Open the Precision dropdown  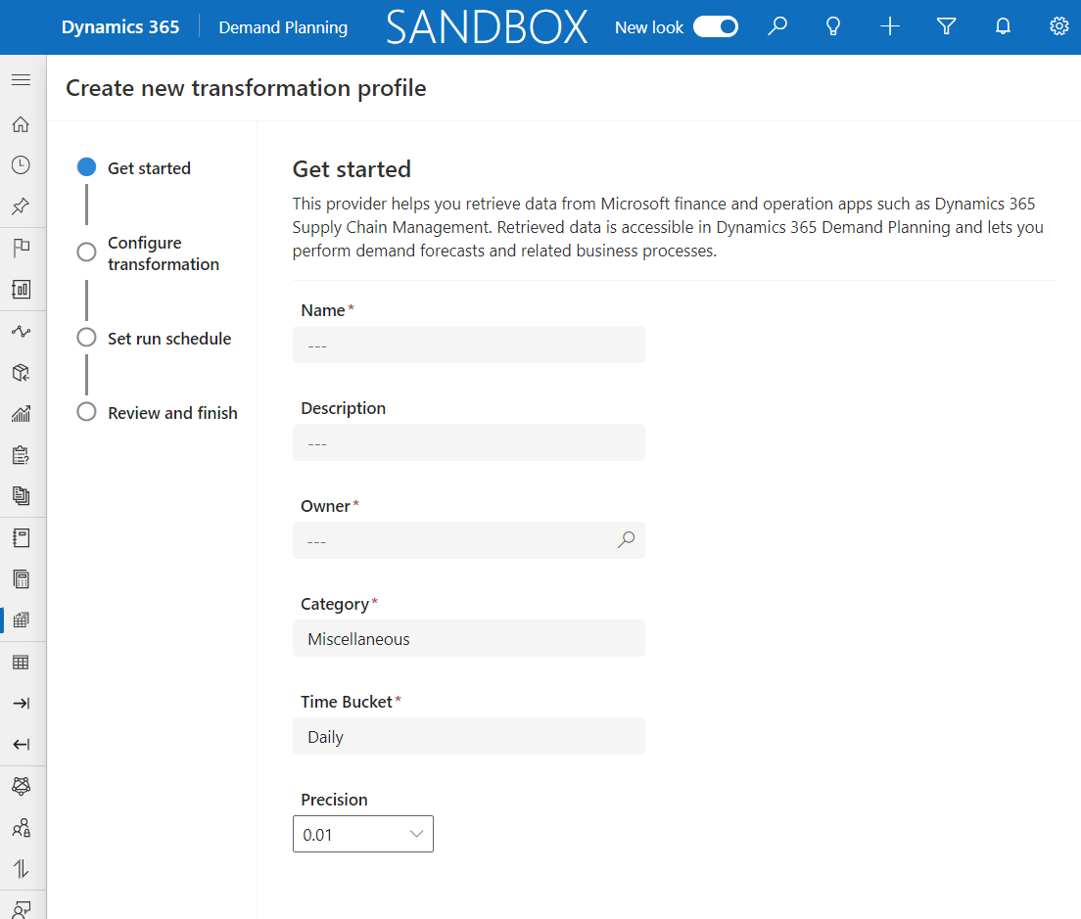[x=363, y=834]
